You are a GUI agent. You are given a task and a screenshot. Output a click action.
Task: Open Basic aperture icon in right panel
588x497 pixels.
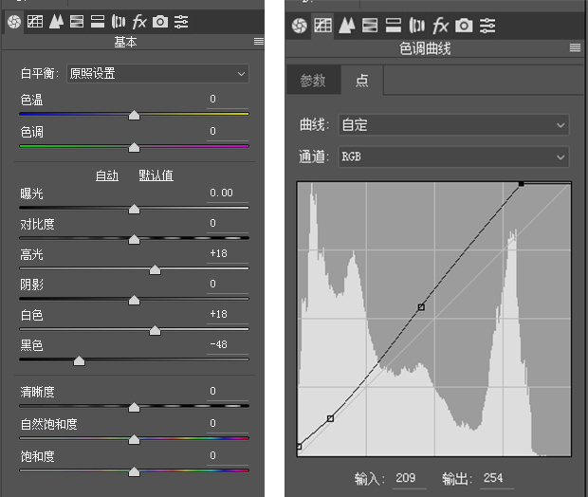(x=300, y=26)
